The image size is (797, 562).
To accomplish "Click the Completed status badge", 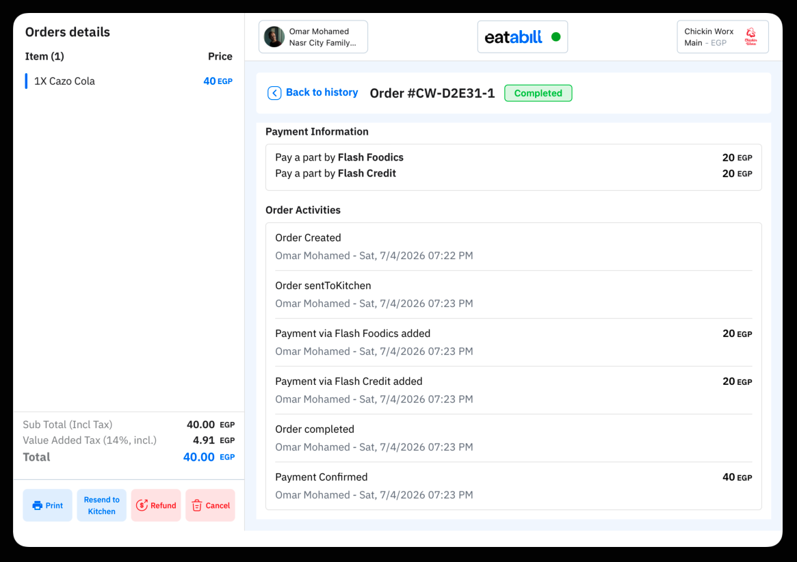I will [538, 93].
